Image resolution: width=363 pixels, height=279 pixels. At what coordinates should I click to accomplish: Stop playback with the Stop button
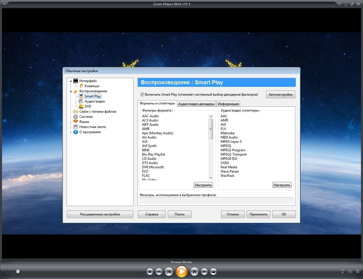(x=150, y=272)
